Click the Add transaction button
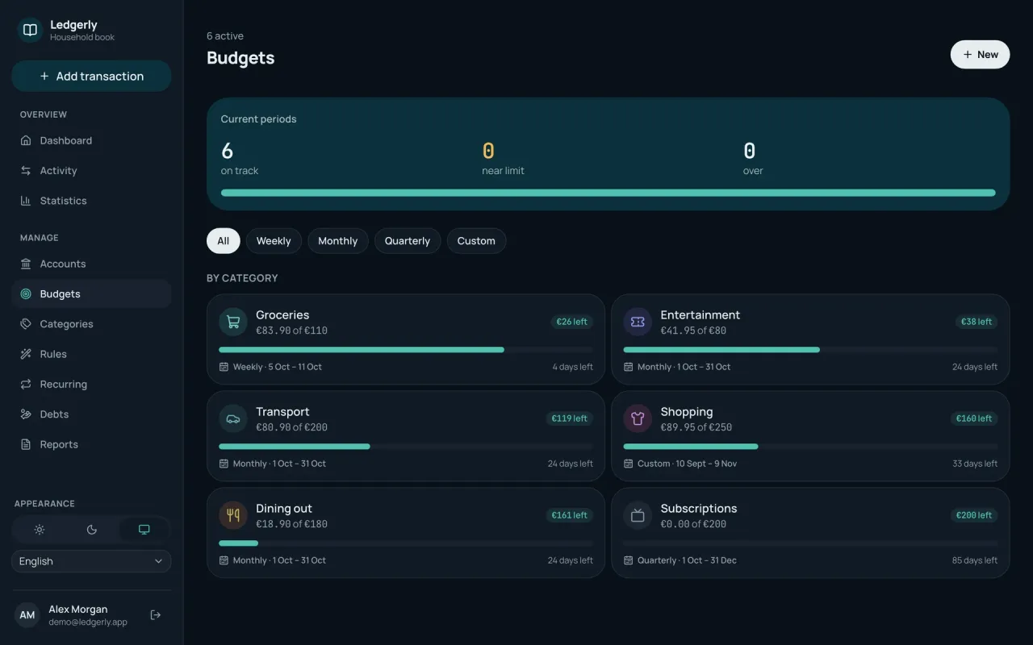 91,76
